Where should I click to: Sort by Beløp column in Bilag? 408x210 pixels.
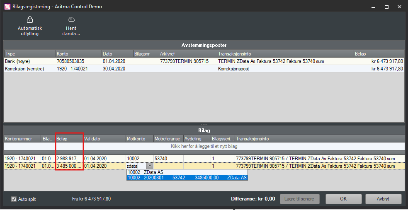[x=69, y=139]
